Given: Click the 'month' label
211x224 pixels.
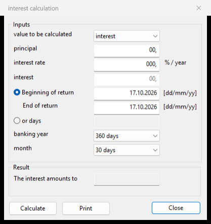Looking at the screenshot, I should 23,148.
